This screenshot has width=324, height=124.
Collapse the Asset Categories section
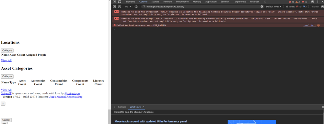click(7, 76)
